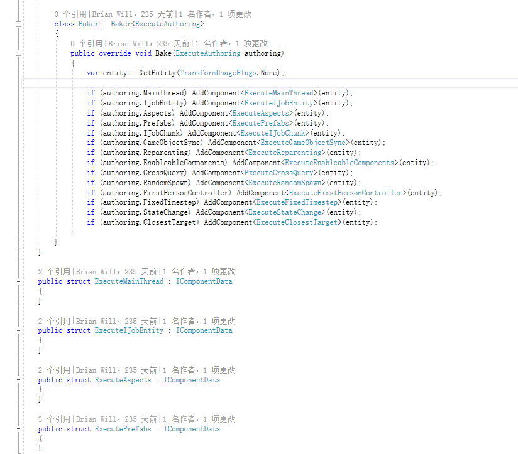Click ExecuteClosestTarget in AddComponent line

point(297,222)
